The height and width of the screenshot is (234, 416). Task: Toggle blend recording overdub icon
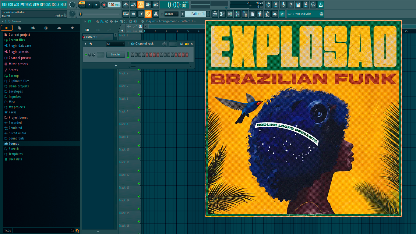[148, 5]
